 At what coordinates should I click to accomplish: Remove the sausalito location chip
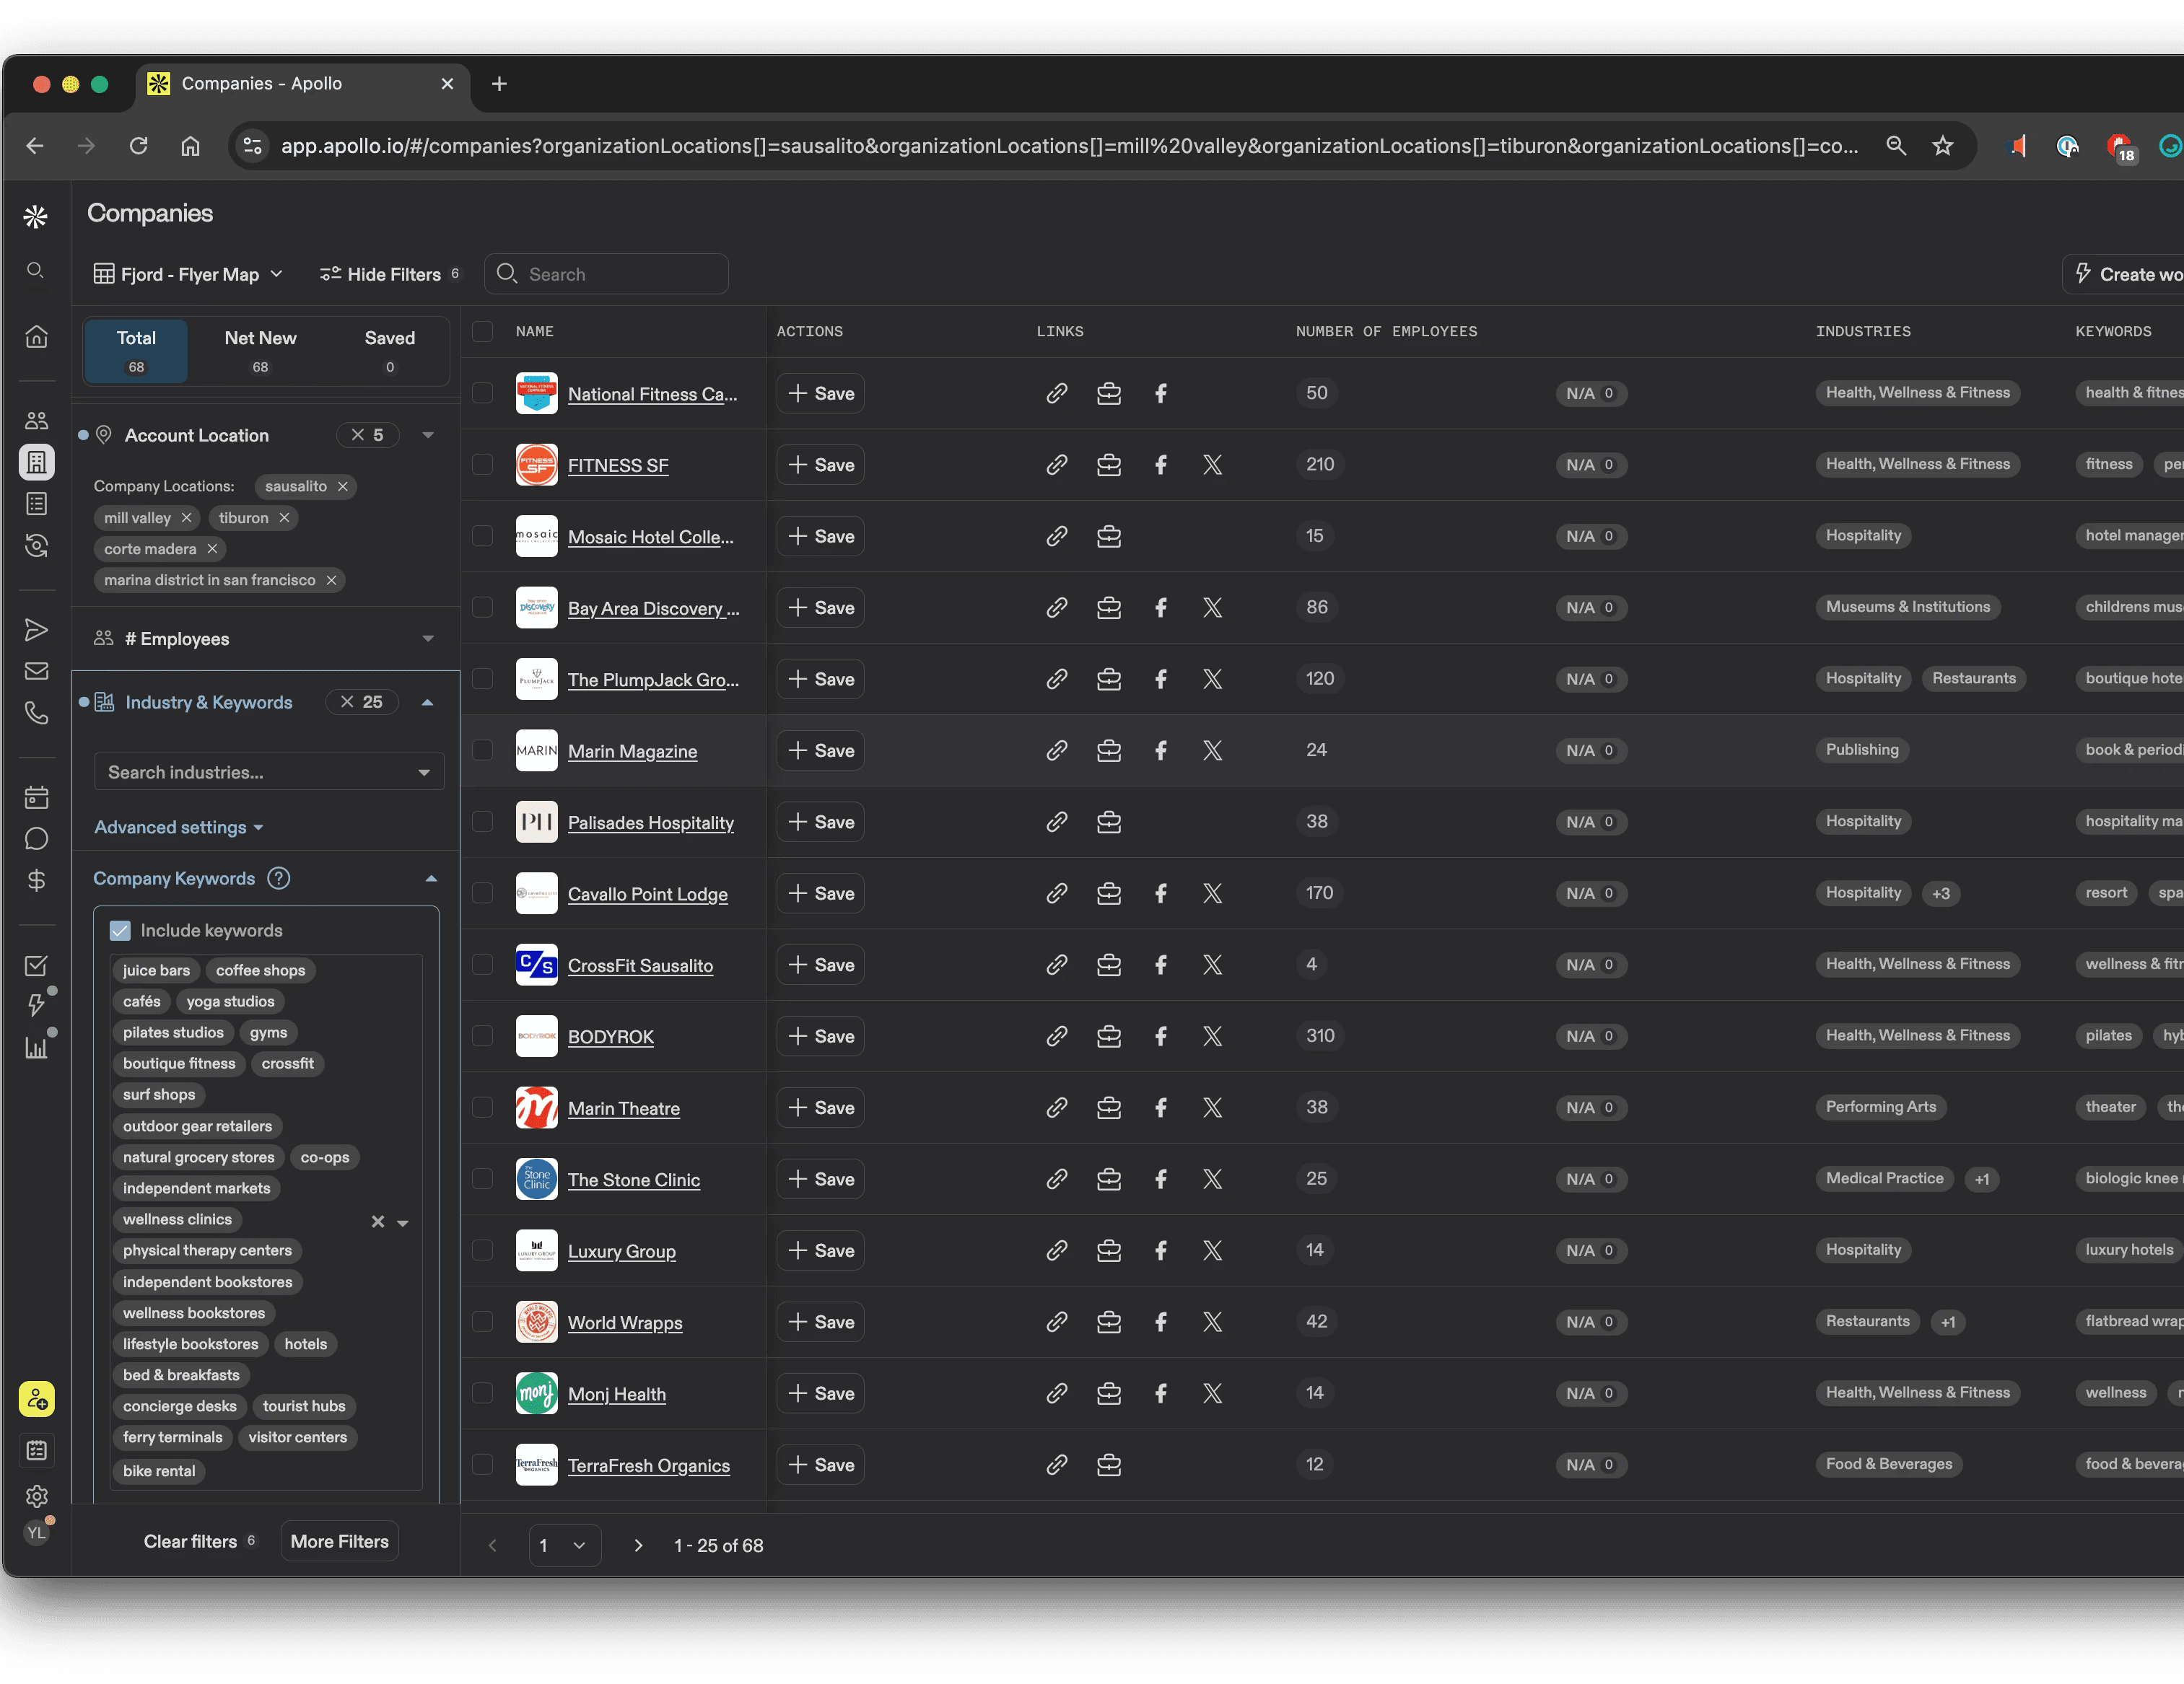343,487
